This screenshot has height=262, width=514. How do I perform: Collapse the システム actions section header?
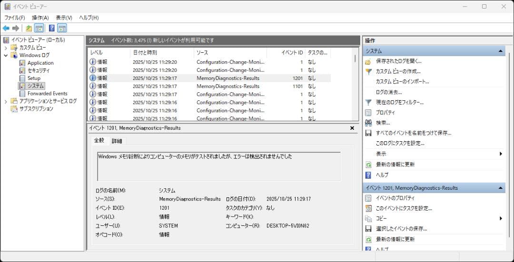pyautogui.click(x=500, y=51)
